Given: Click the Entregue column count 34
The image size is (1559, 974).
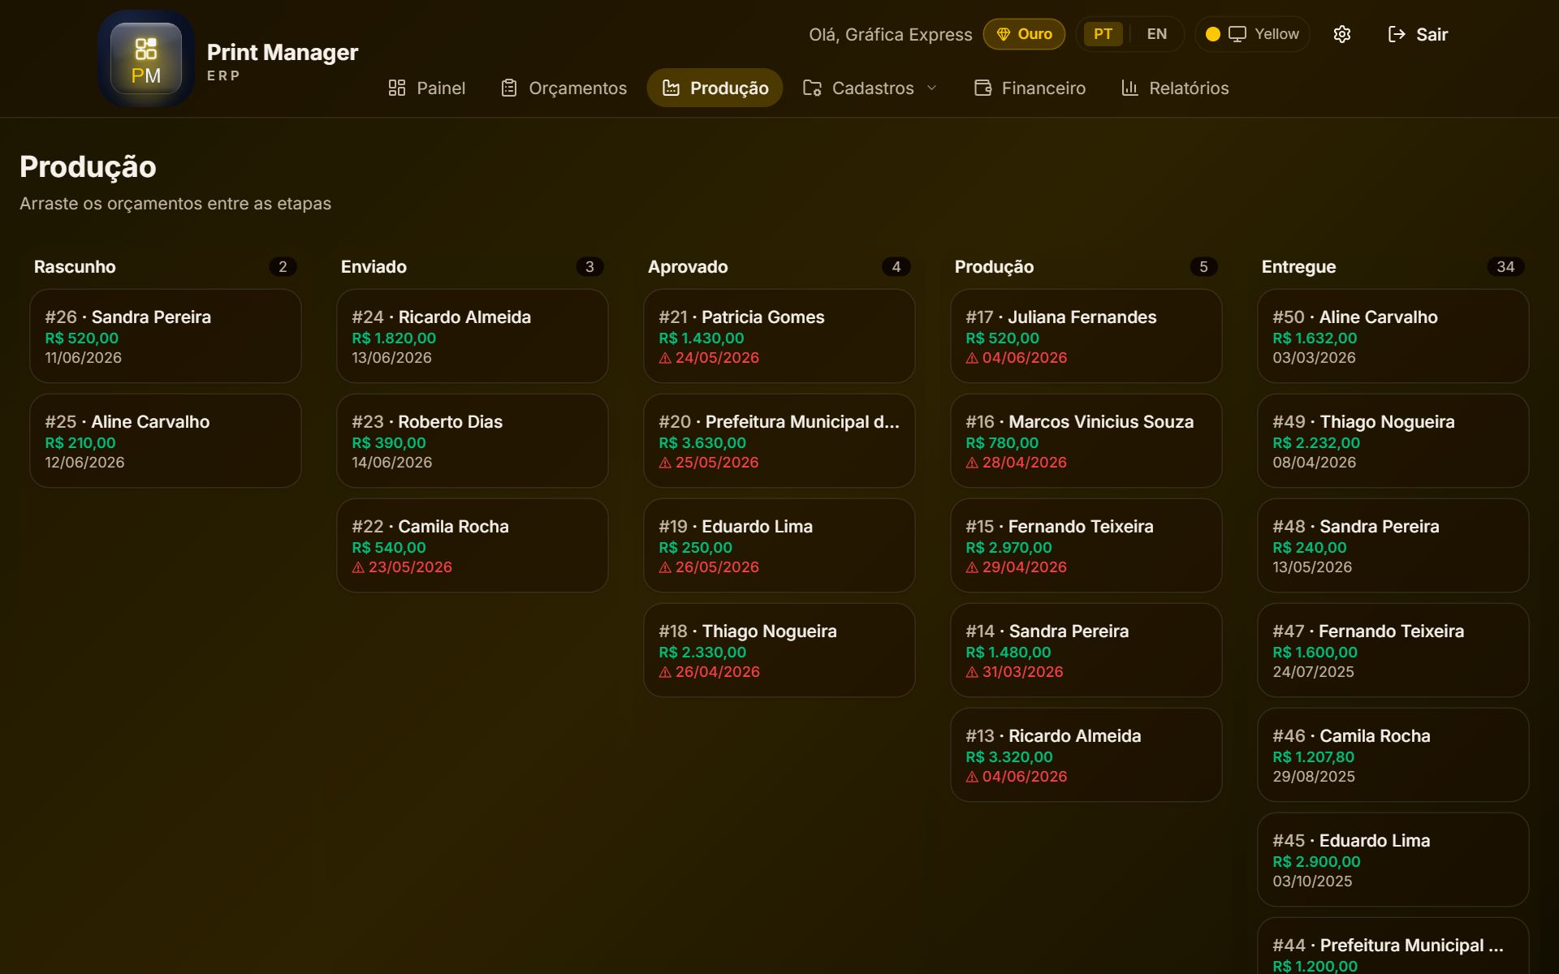Looking at the screenshot, I should click(x=1505, y=267).
